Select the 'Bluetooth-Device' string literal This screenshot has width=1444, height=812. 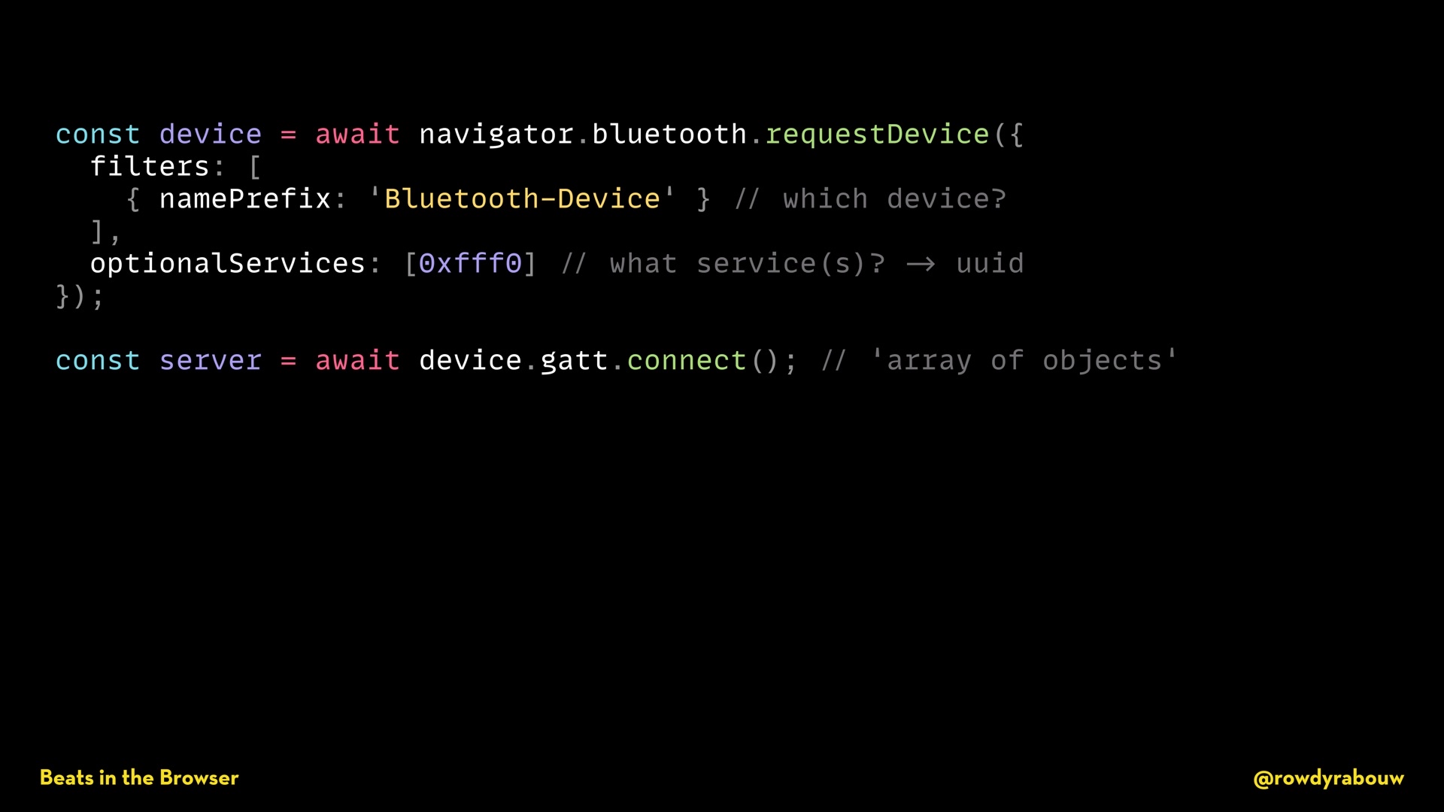pyautogui.click(x=522, y=198)
